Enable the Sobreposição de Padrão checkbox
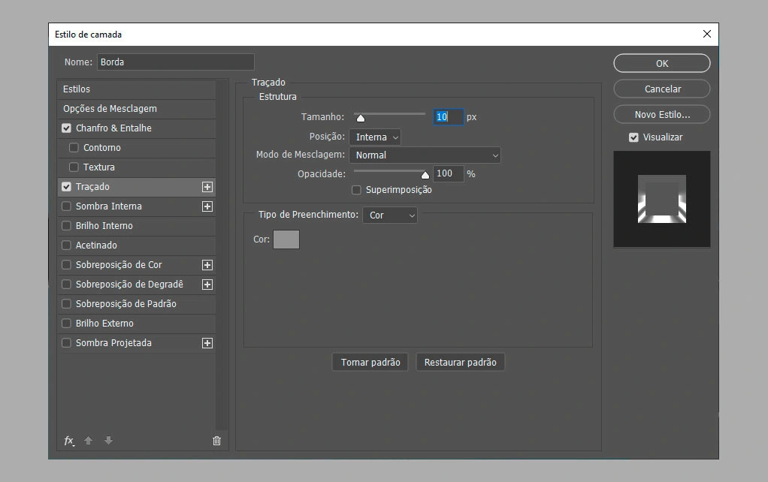Image resolution: width=768 pixels, height=482 pixels. pyautogui.click(x=67, y=304)
